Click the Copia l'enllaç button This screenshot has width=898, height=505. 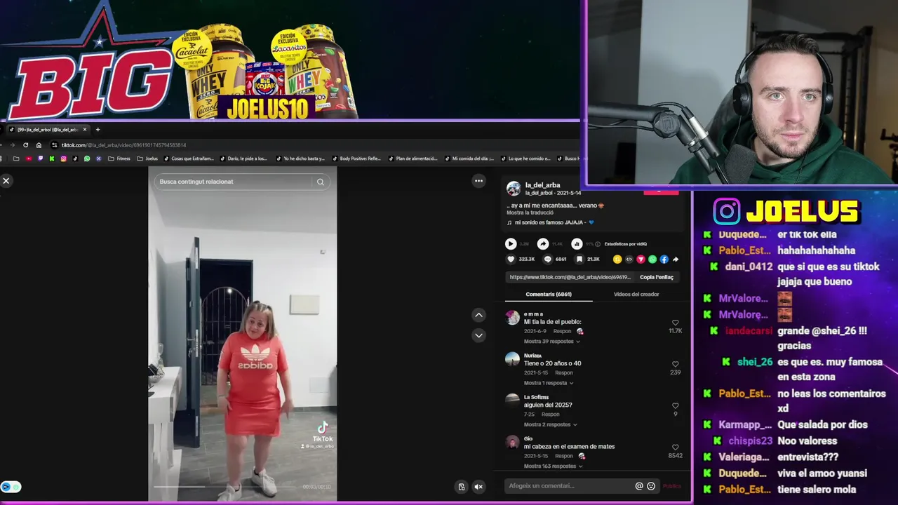657,277
